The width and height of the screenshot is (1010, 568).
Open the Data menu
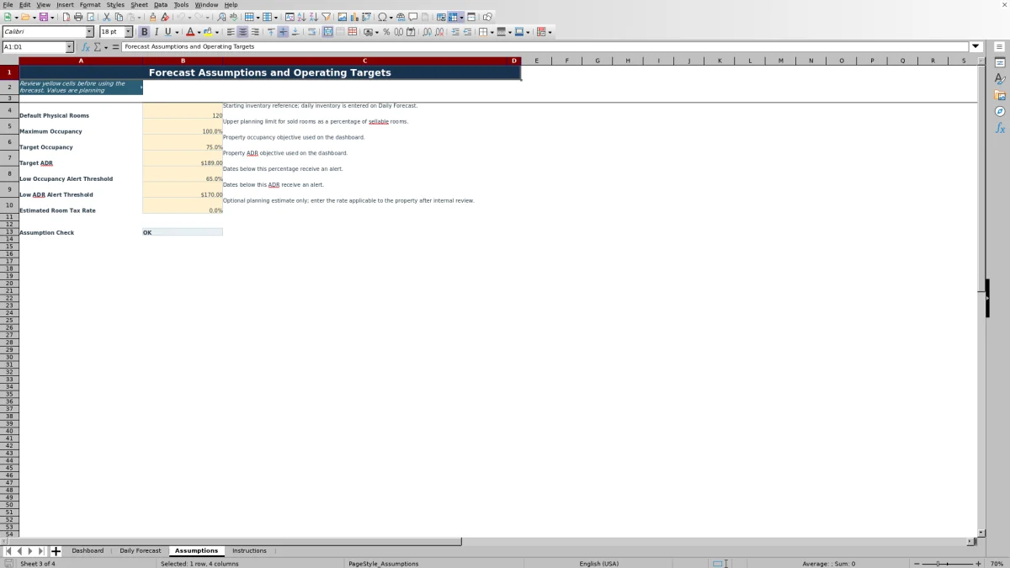(160, 4)
